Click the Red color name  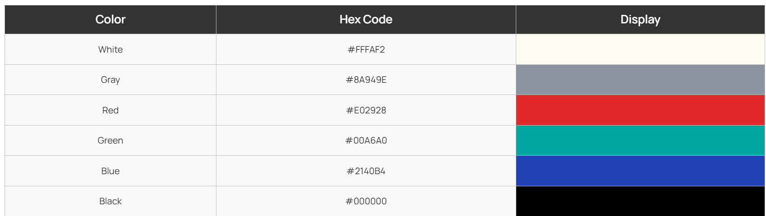(x=110, y=110)
